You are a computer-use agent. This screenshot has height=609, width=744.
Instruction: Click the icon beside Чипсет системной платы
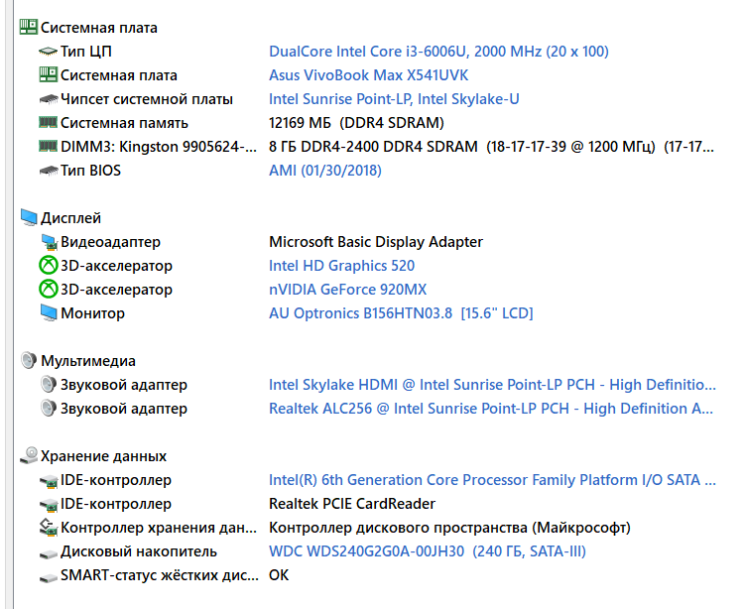point(48,99)
